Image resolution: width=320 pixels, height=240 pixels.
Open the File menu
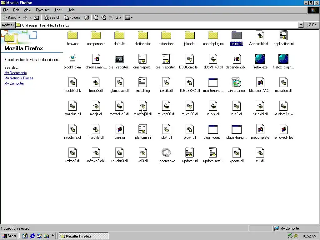6,10
